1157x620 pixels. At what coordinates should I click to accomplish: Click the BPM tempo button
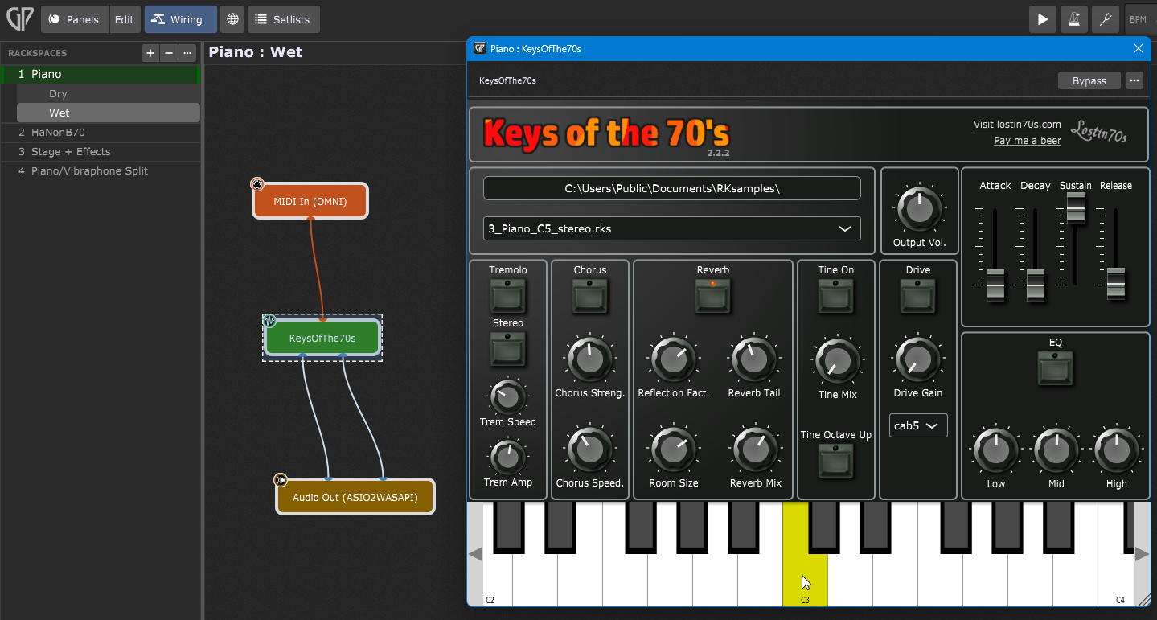(1138, 19)
